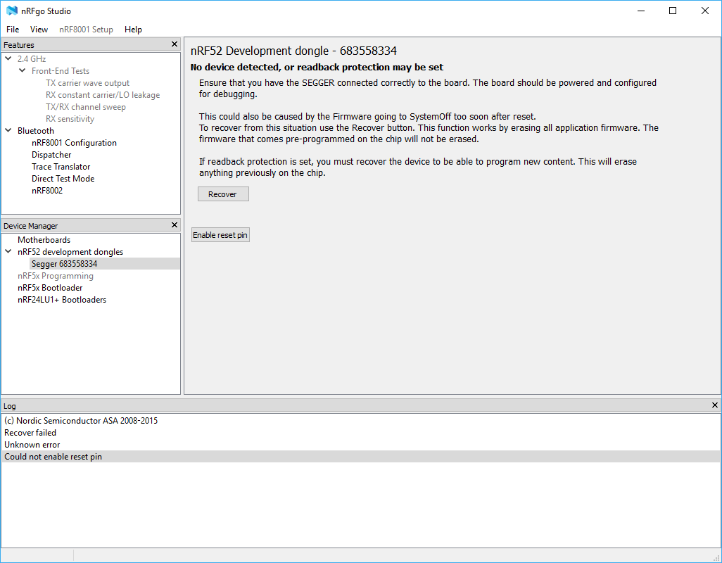Screen dimensions: 722x563
Task: Select the Nordic Semiconductor copyright log line
Action: (x=360, y=421)
